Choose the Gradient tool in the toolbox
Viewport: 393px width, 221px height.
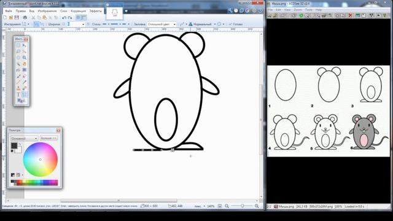(x=25, y=70)
